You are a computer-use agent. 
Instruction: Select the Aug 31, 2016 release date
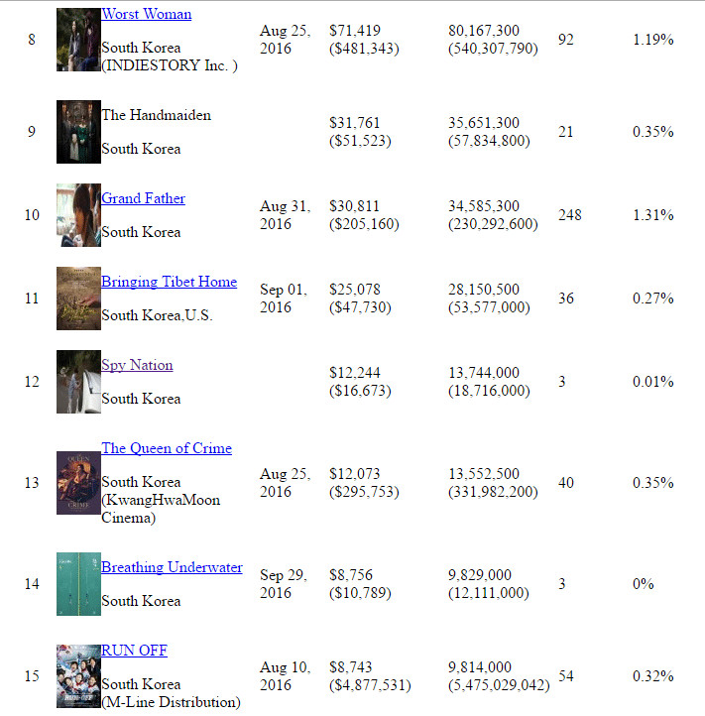[x=284, y=215]
